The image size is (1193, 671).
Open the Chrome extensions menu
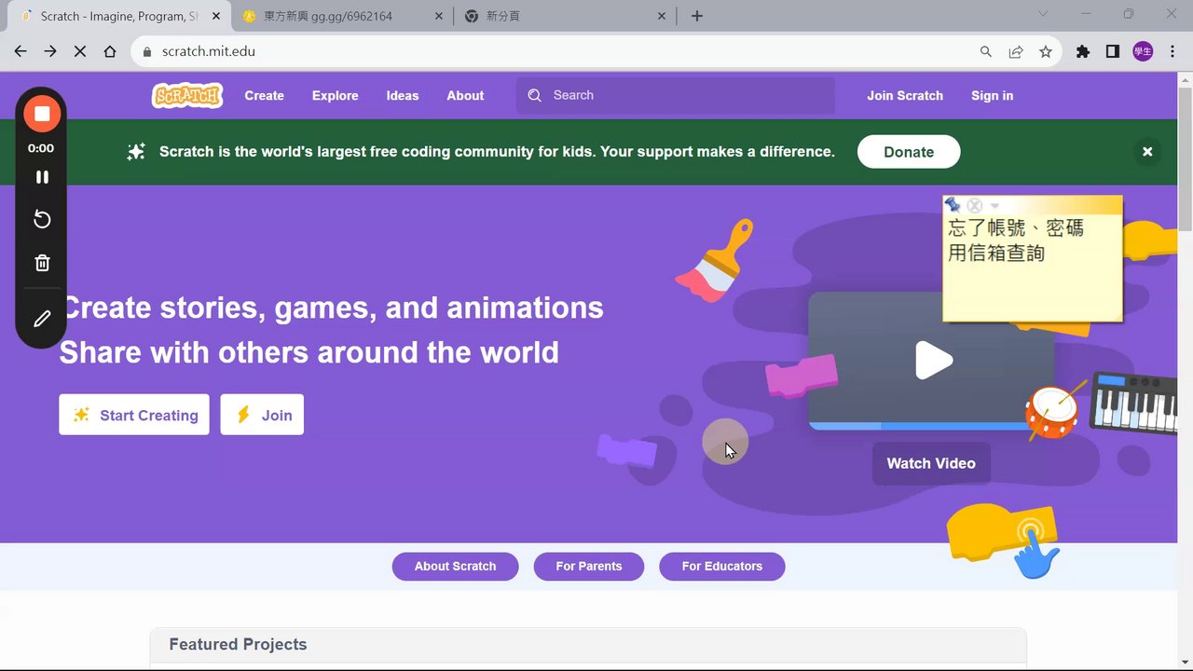[1082, 51]
